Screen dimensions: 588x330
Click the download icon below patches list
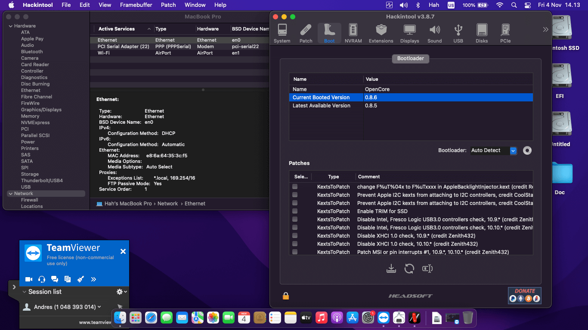[391, 269]
